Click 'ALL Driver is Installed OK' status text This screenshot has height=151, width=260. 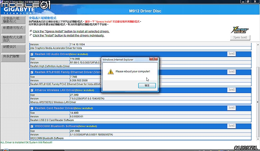point(26,142)
